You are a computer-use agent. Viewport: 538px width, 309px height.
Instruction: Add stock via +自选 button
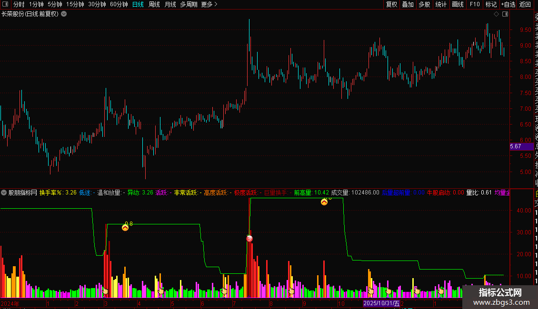pos(508,4)
